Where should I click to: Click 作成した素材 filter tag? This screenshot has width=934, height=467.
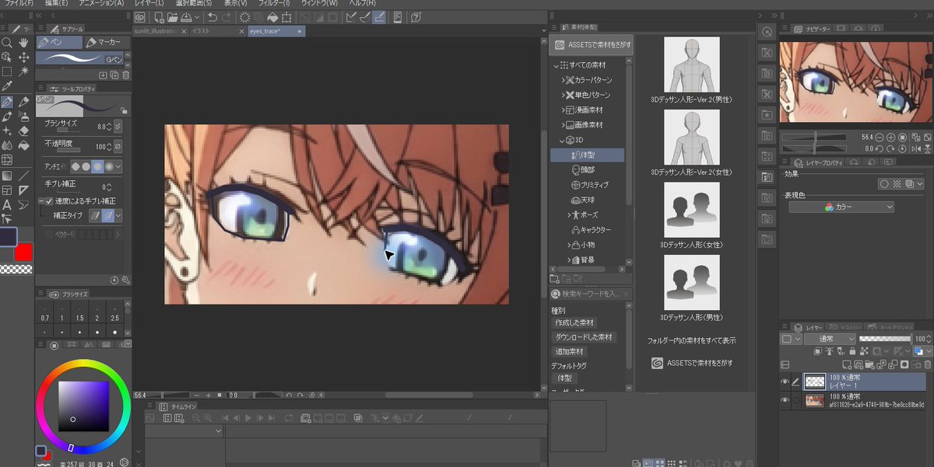point(574,322)
